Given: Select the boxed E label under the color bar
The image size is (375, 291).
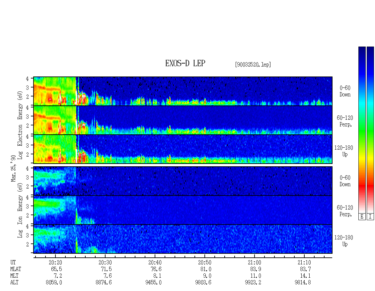Looking at the screenshot, I should (362, 217).
